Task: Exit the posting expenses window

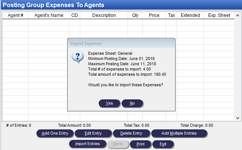Action: point(163,144)
